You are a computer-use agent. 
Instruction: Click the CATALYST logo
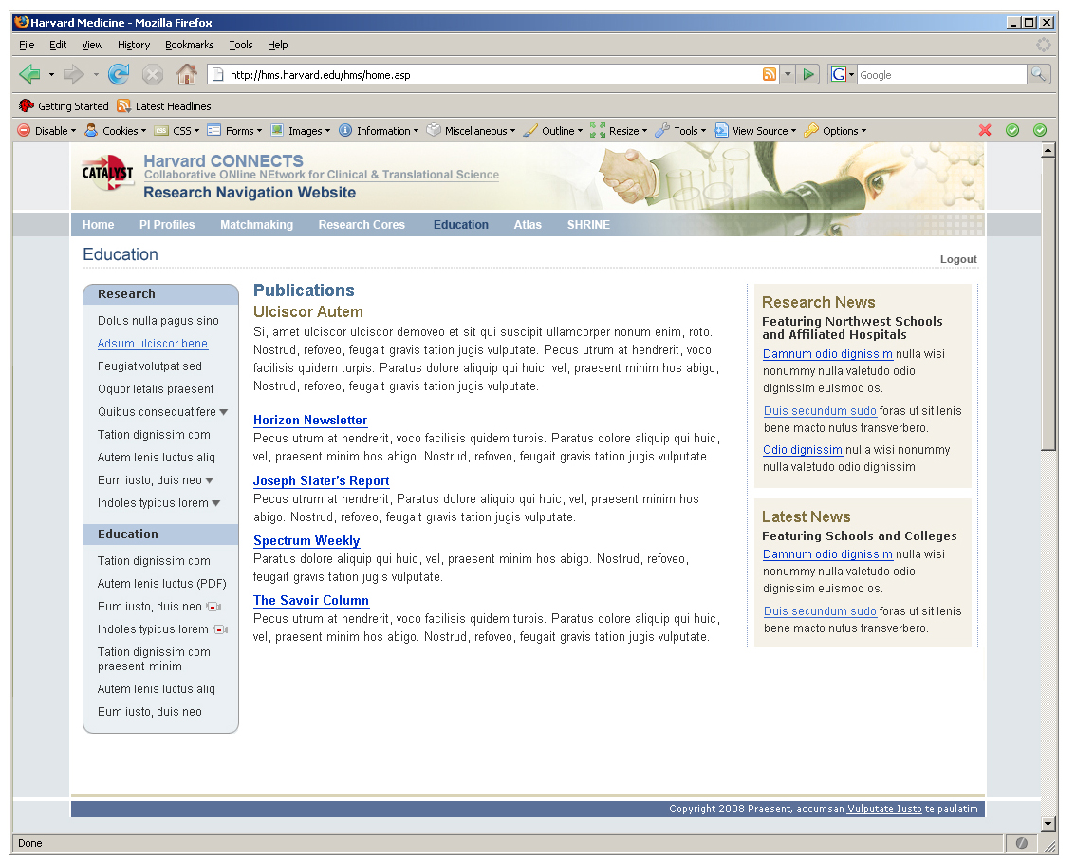click(107, 173)
